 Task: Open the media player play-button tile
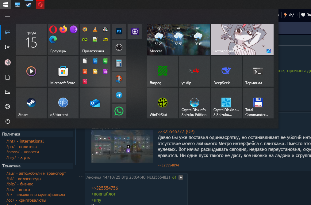click(31, 71)
